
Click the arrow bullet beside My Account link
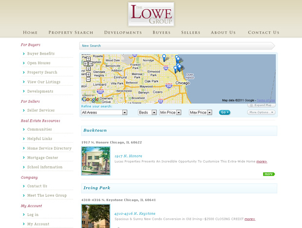click(x=24, y=224)
